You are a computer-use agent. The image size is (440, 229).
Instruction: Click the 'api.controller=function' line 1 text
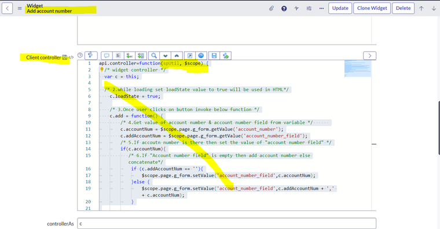(130, 64)
